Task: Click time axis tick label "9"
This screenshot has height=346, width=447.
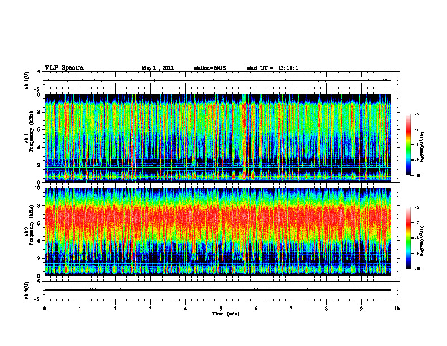Action: pos(361,309)
